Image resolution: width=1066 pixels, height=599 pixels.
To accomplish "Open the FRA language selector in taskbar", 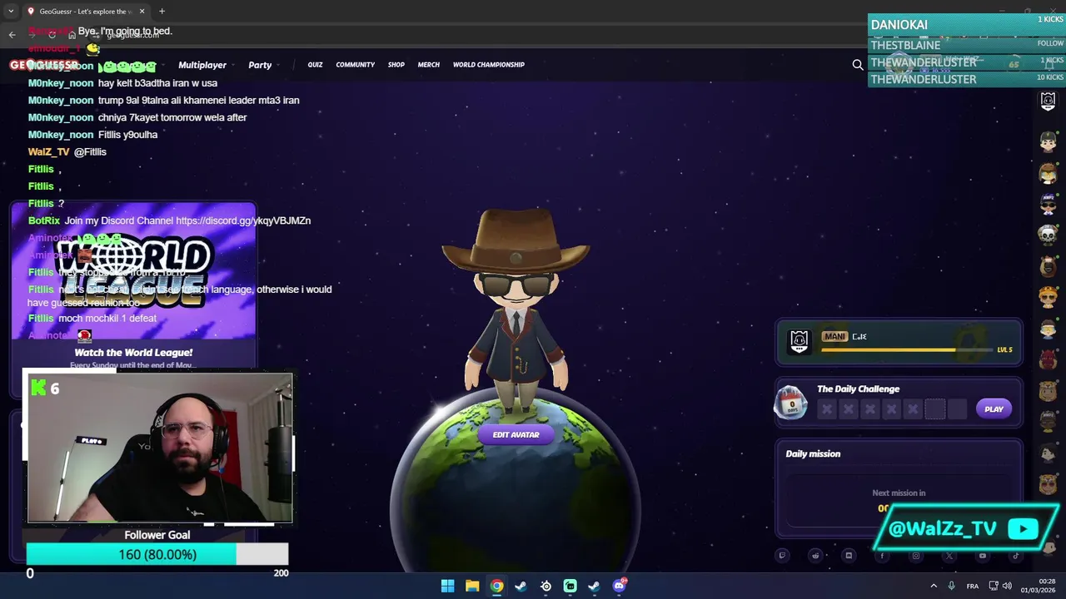I will (973, 587).
